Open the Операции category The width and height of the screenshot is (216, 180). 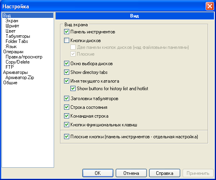click(13, 52)
